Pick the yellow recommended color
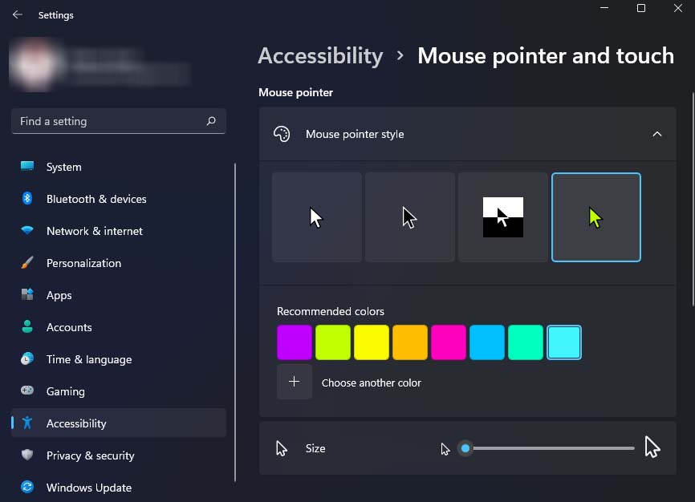The image size is (695, 502). [372, 342]
